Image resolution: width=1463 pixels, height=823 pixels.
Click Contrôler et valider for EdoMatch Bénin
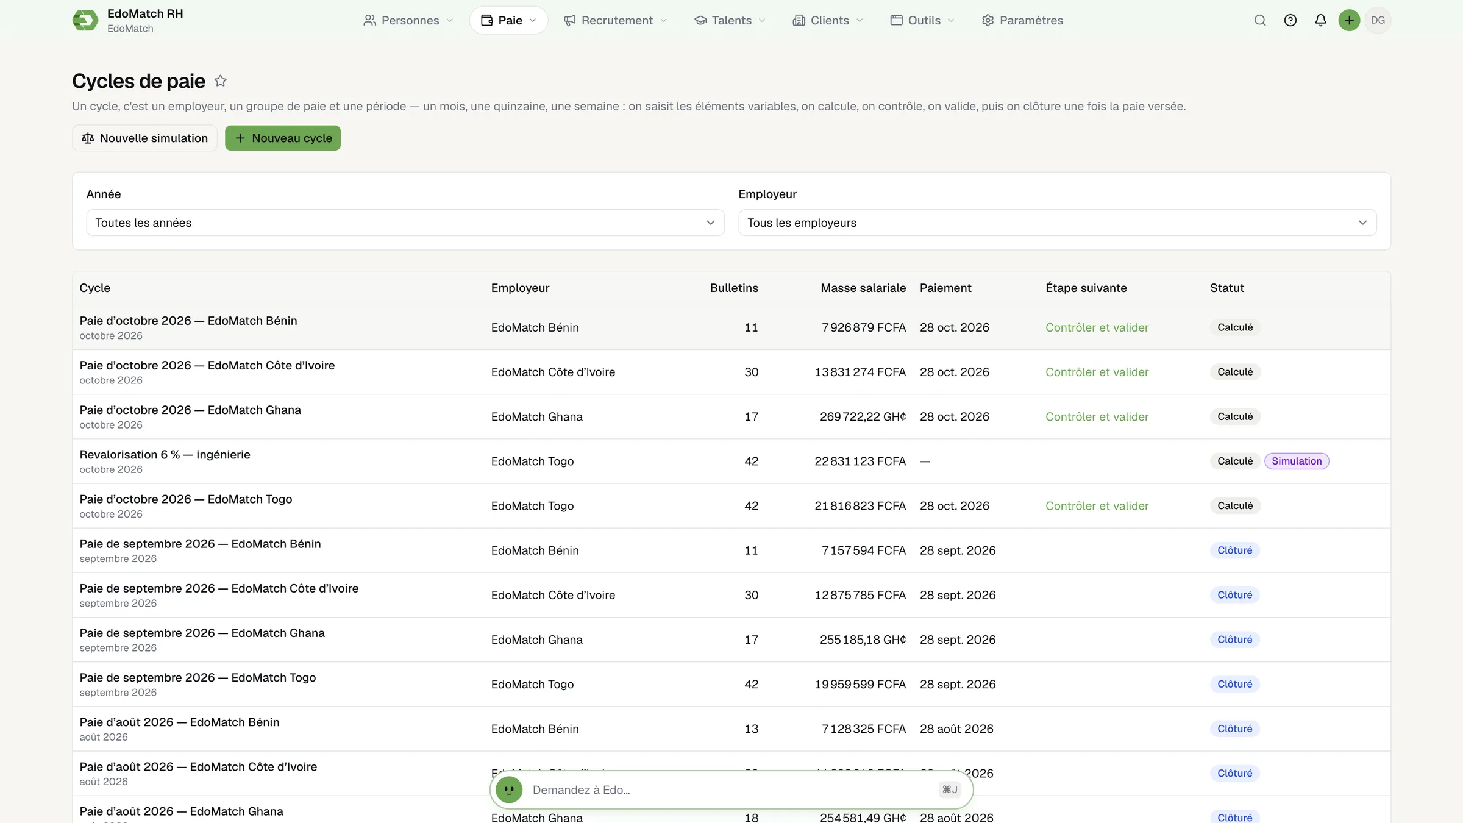coord(1097,327)
